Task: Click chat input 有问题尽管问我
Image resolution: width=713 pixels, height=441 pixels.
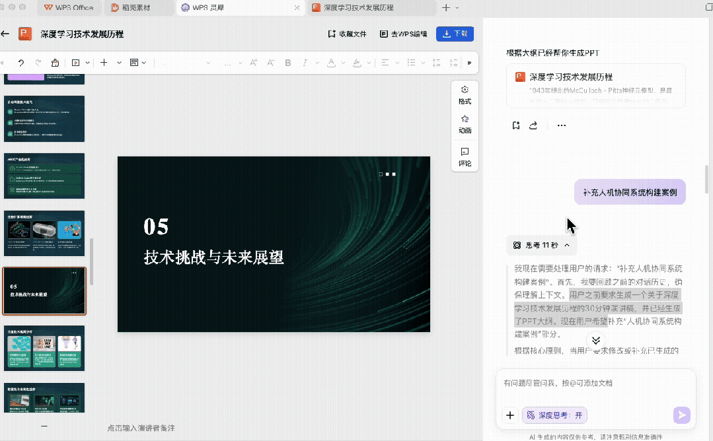Action: point(595,384)
